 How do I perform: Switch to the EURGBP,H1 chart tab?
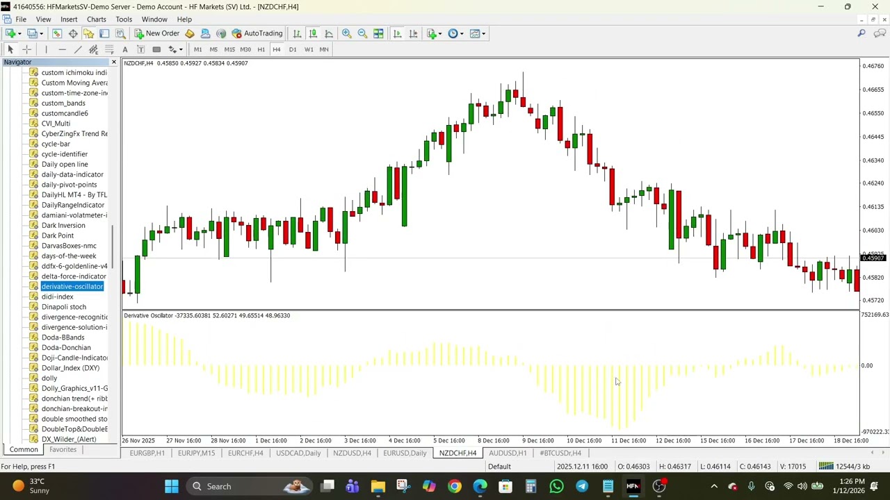pyautogui.click(x=147, y=453)
